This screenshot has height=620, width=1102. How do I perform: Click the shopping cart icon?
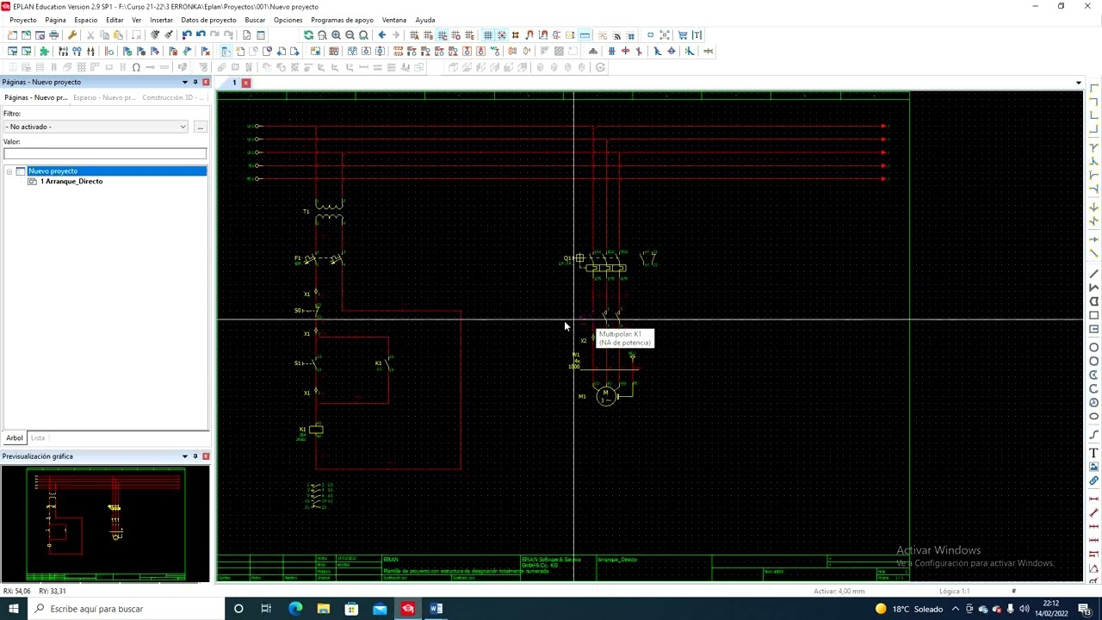pos(683,35)
